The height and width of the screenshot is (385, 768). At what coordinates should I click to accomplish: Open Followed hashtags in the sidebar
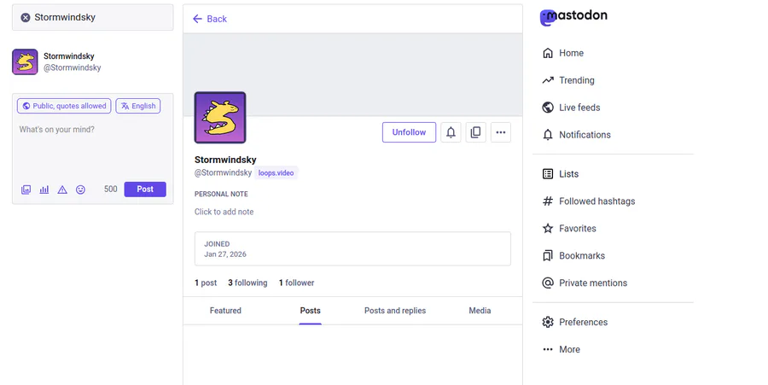[589, 201]
